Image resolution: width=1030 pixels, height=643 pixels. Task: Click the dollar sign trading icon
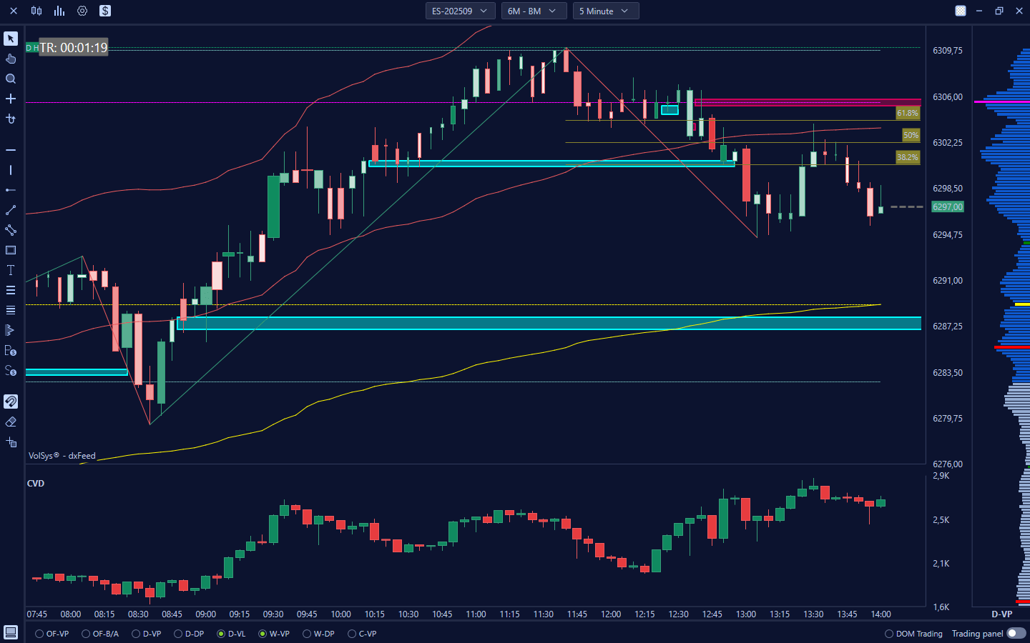click(x=105, y=11)
